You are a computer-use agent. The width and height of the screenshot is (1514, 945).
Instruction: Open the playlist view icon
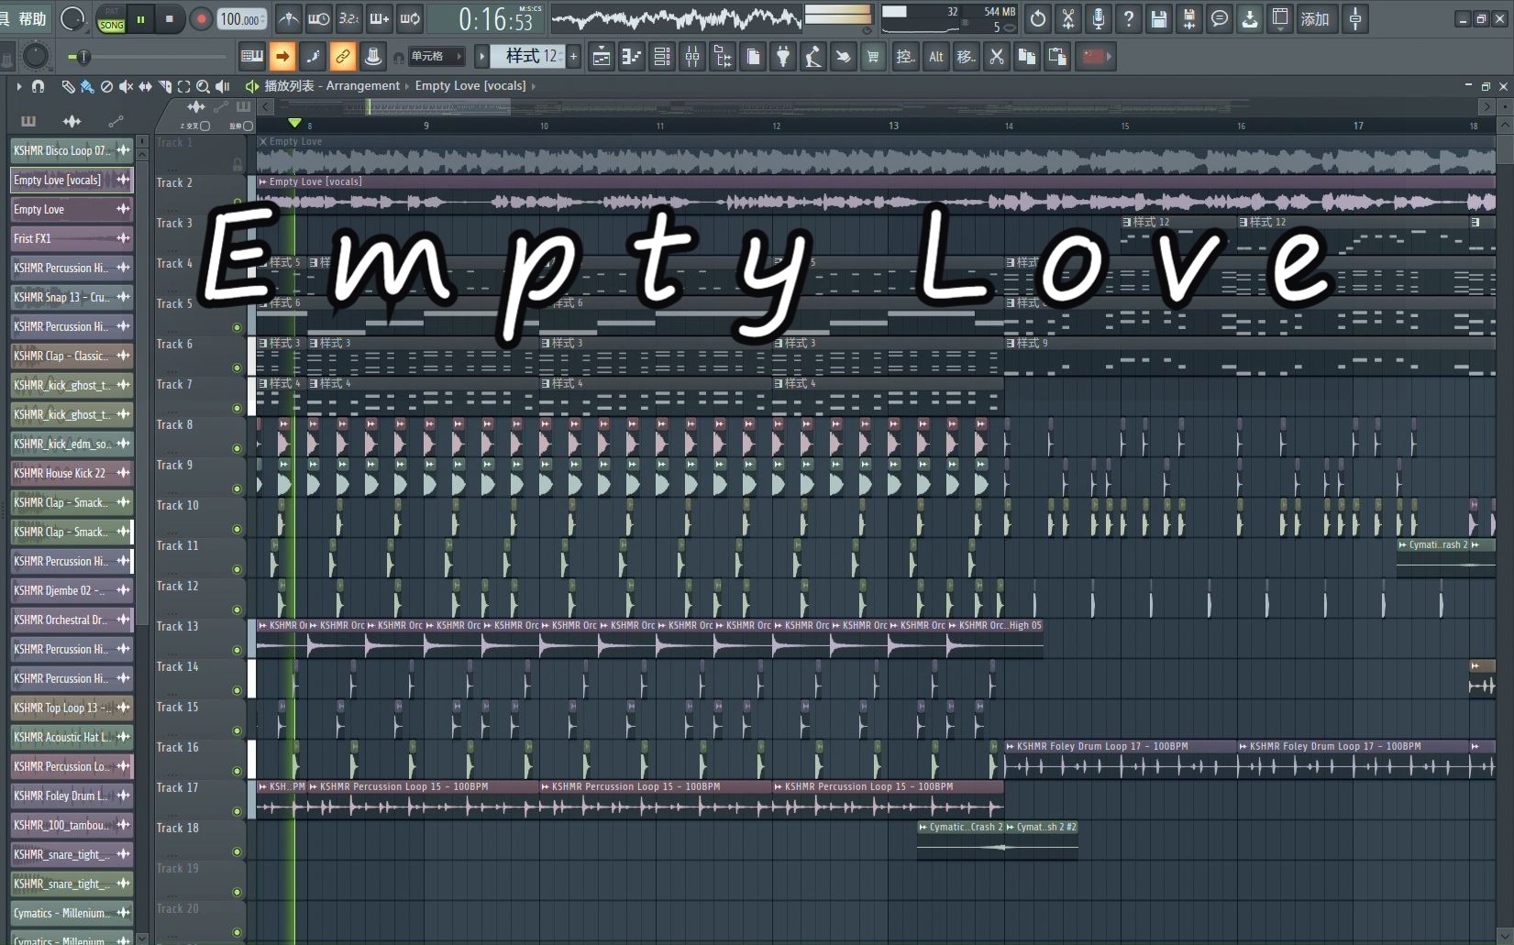601,57
